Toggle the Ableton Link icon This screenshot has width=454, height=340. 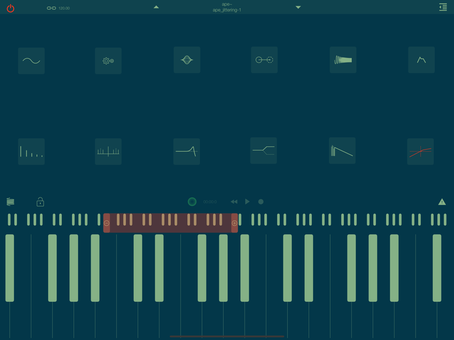[x=51, y=8]
